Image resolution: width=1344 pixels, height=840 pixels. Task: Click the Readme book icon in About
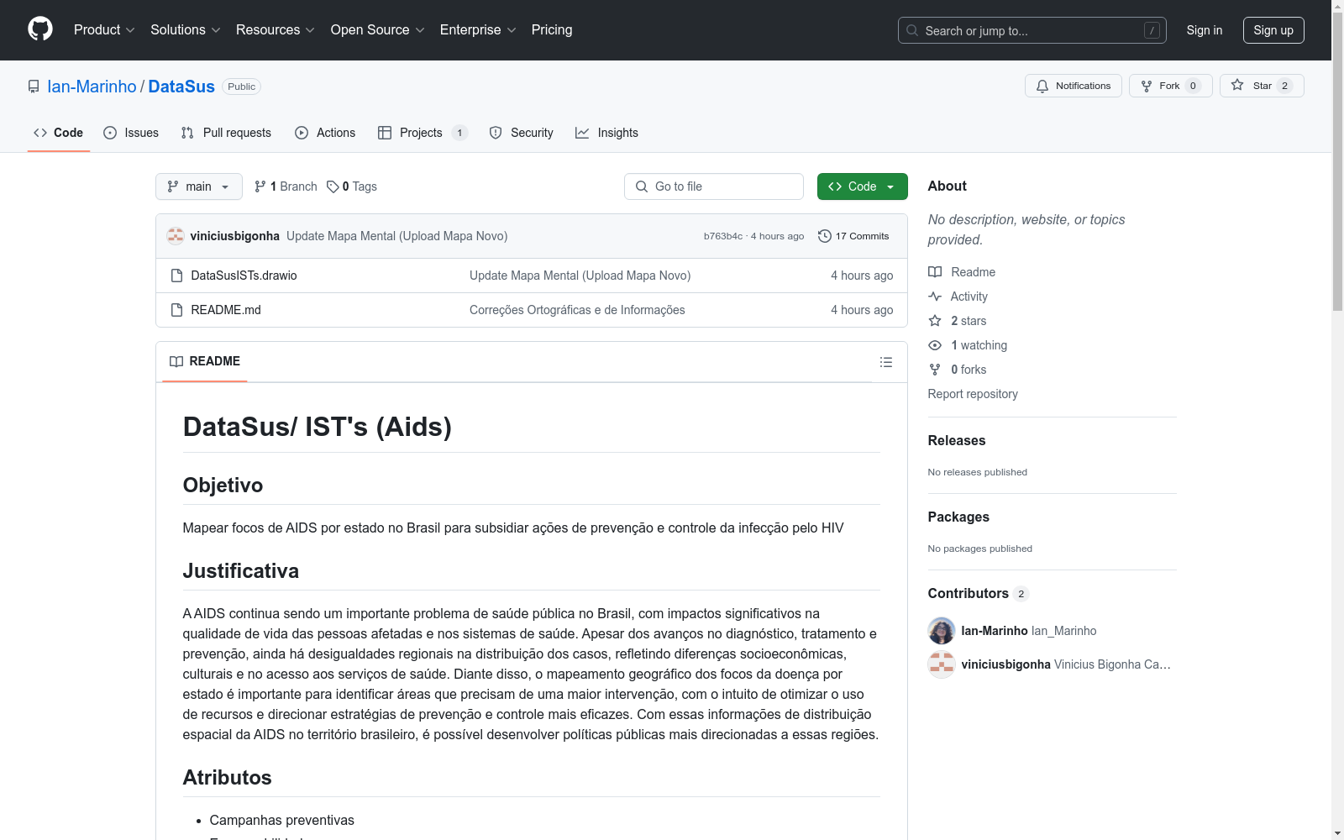point(935,272)
